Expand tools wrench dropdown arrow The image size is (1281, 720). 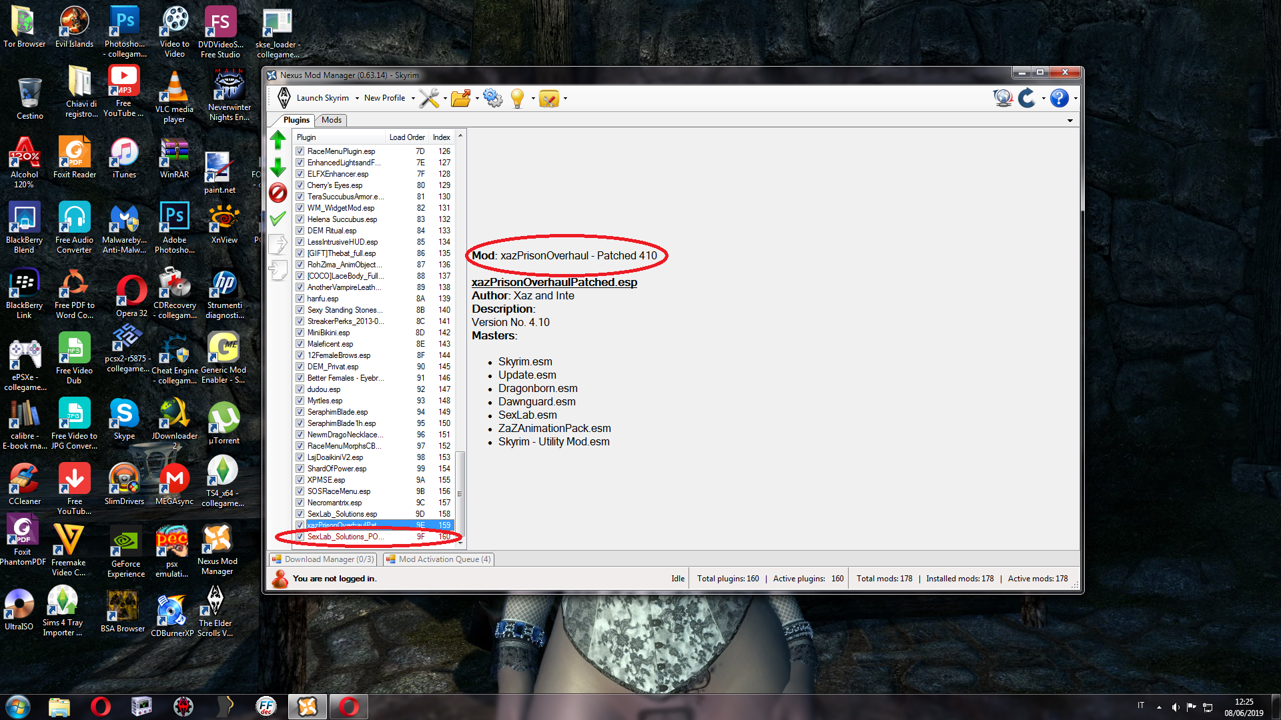tap(445, 99)
